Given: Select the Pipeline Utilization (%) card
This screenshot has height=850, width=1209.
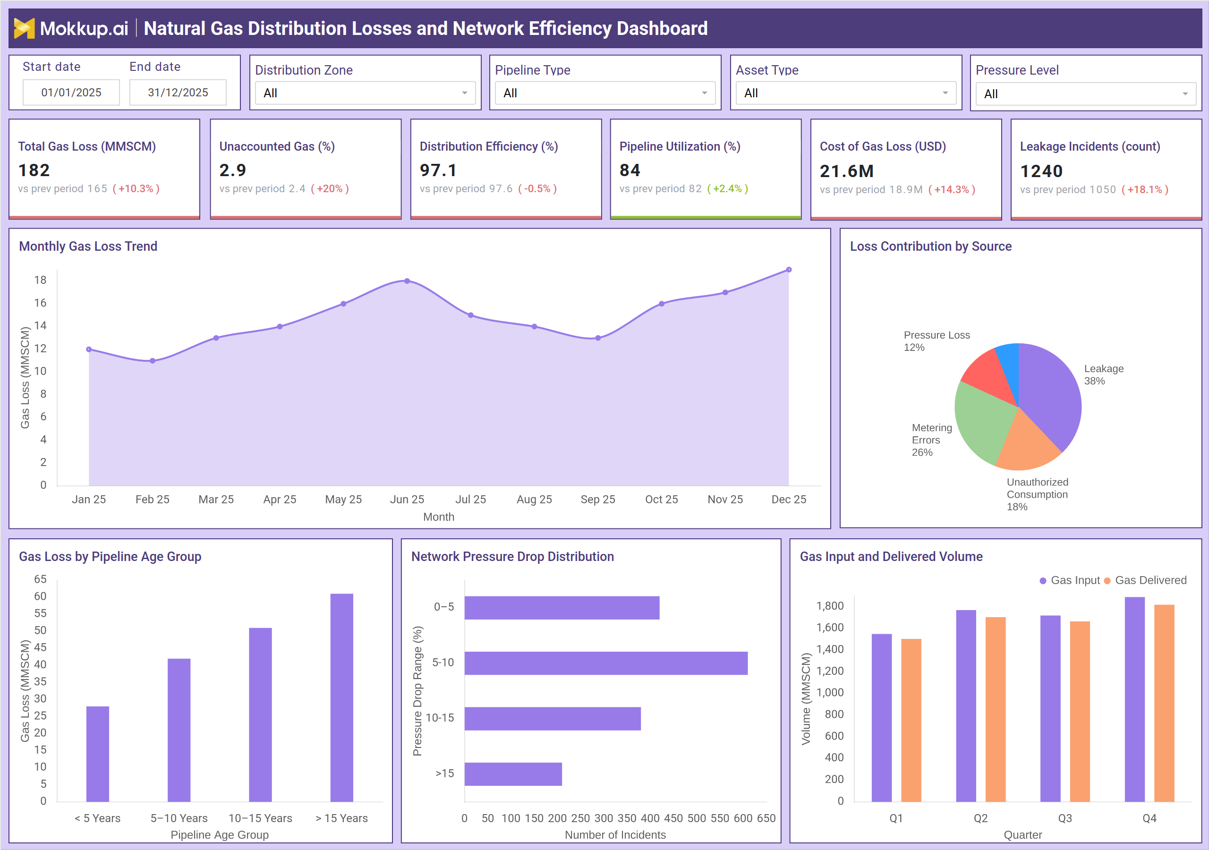Looking at the screenshot, I should coord(706,169).
